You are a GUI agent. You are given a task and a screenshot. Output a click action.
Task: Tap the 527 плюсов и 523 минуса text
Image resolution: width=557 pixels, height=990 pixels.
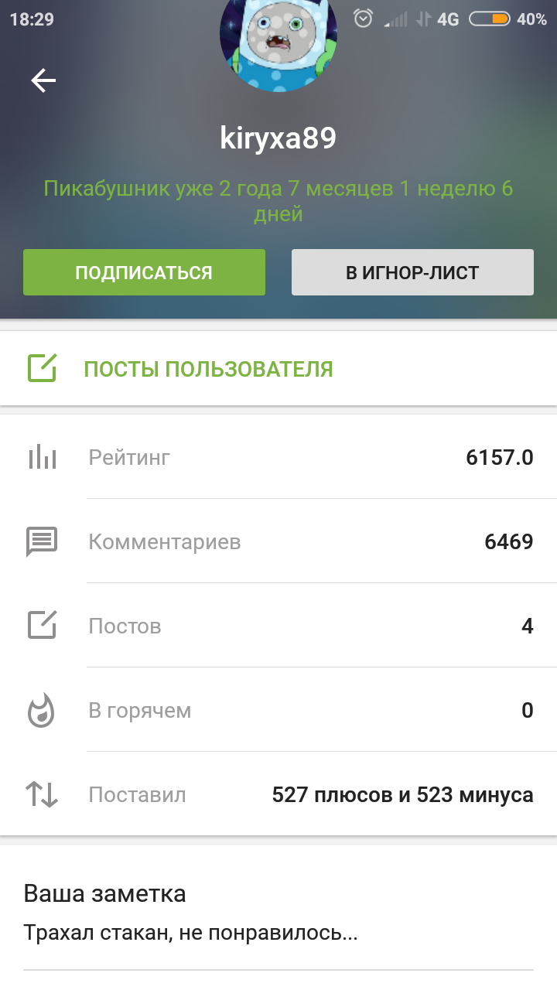coord(402,794)
